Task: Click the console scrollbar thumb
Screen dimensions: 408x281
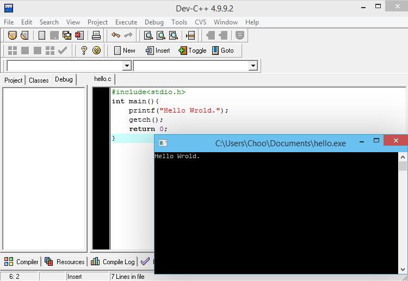Action: (403, 166)
